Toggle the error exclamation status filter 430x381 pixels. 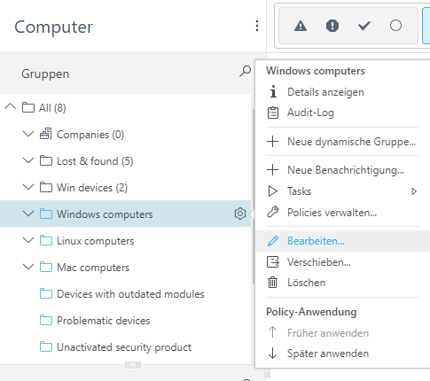332,26
